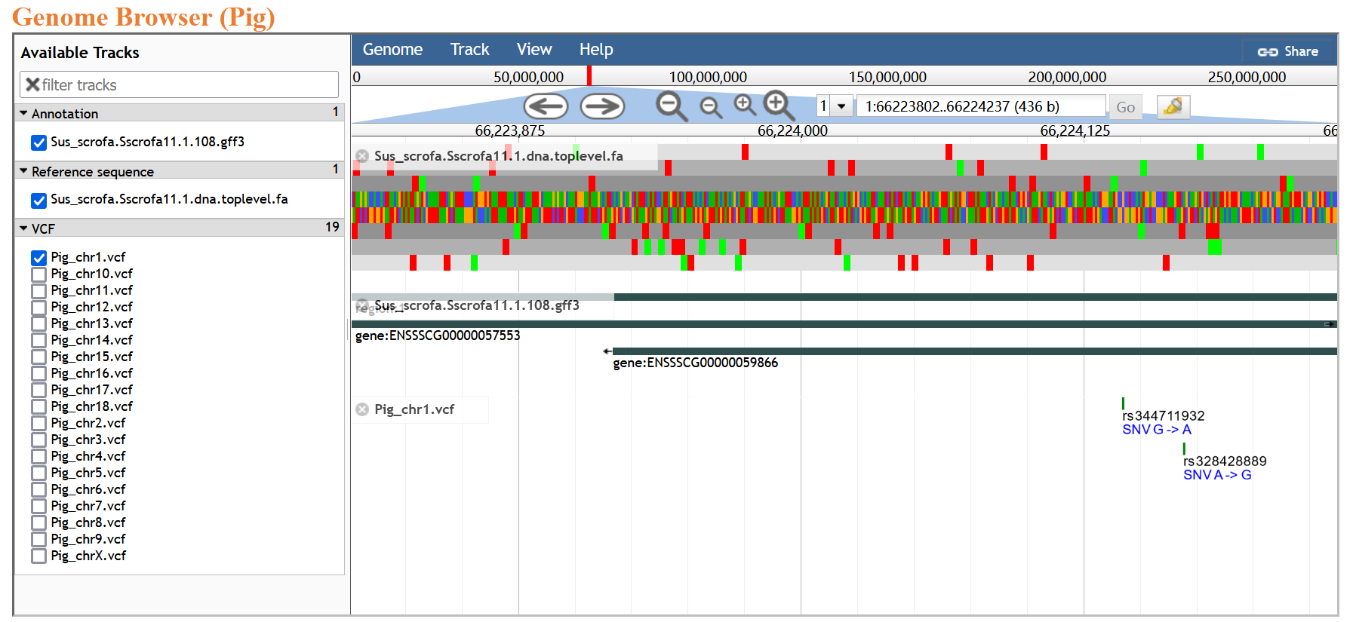This screenshot has height=622, width=1353.
Task: Click the filter tracks input field
Action: [179, 84]
